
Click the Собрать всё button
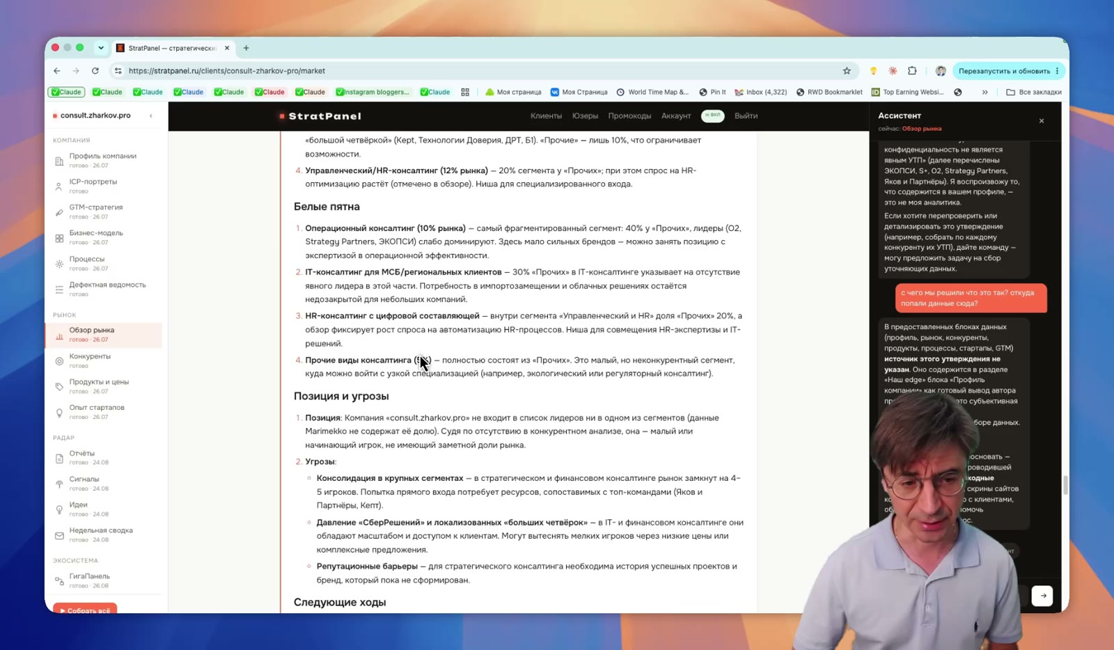pyautogui.click(x=85, y=609)
